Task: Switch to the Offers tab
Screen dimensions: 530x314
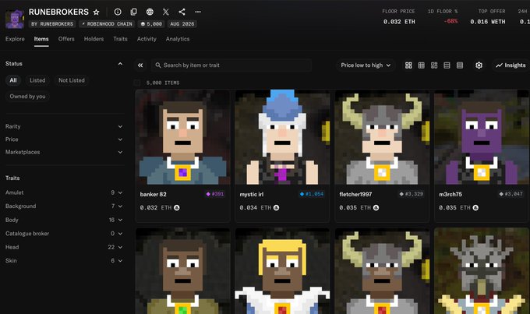Action: (66, 39)
